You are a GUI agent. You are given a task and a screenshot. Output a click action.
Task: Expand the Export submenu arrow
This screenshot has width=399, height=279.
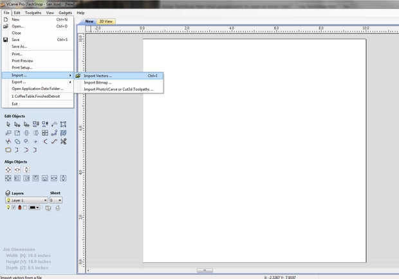(x=70, y=82)
